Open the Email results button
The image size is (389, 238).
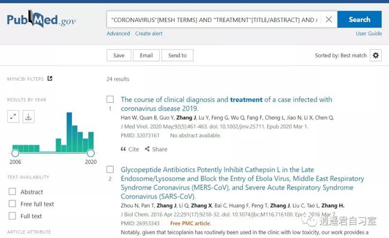click(x=147, y=55)
